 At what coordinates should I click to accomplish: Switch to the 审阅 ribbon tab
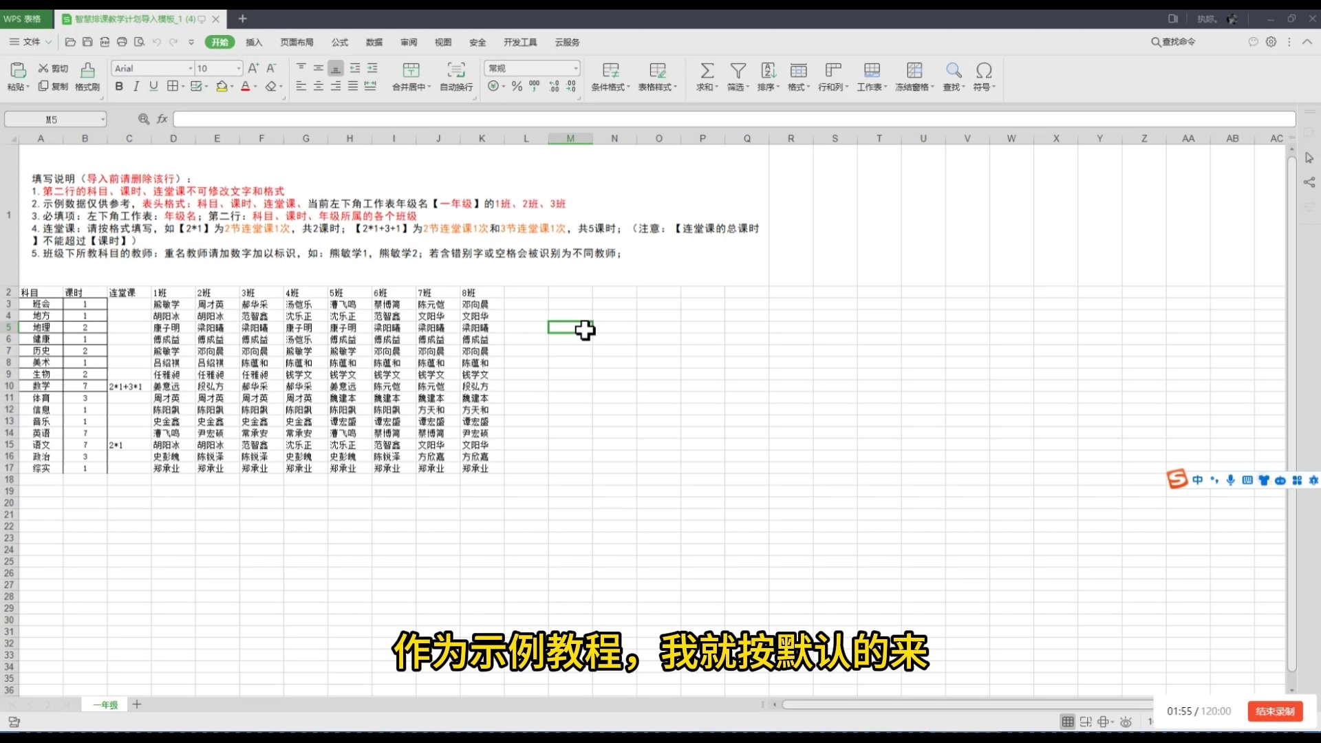tap(409, 42)
